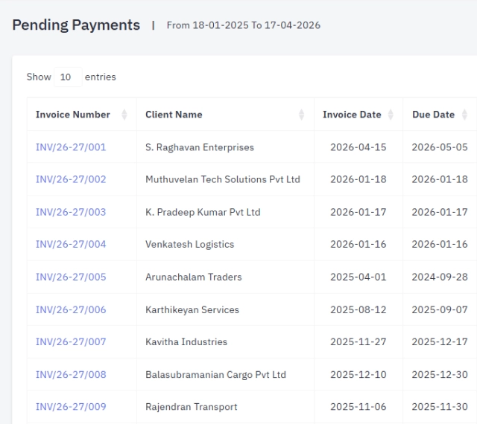Click client Arunachalam Traders
The height and width of the screenshot is (424, 477).
pos(194,277)
